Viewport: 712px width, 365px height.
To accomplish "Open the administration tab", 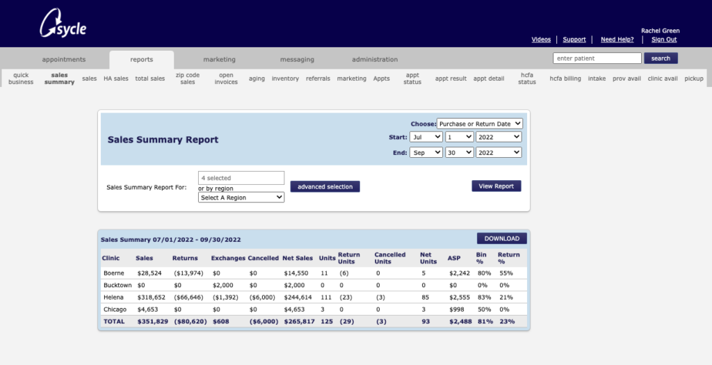I will (375, 60).
